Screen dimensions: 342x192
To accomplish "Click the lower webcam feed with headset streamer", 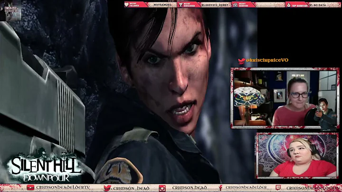I will pyautogui.click(x=297, y=155).
